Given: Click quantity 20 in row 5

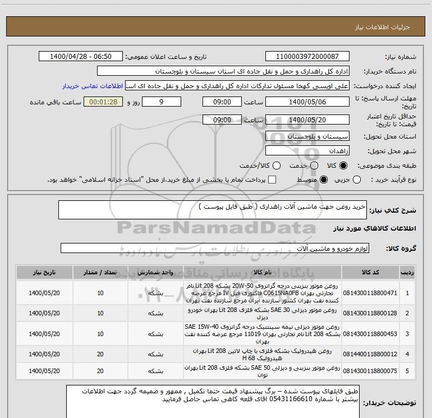Looking at the screenshot, I should 100,371.
